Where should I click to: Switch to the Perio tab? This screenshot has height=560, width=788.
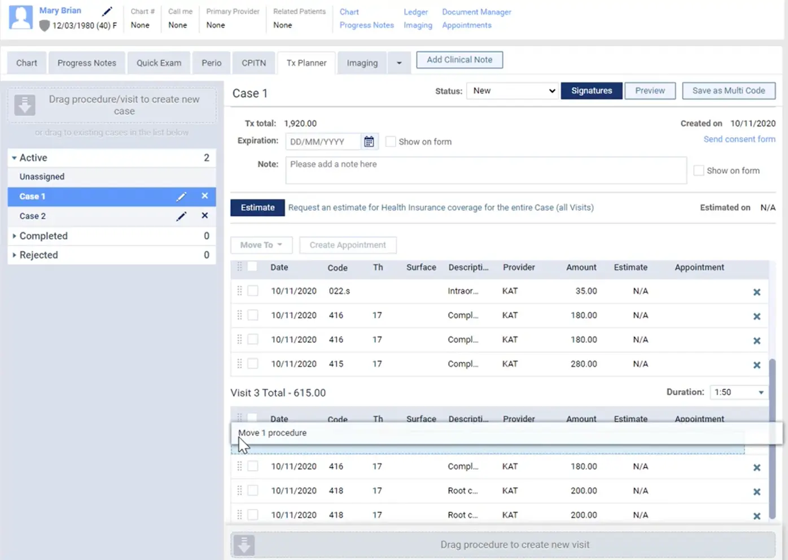(212, 63)
